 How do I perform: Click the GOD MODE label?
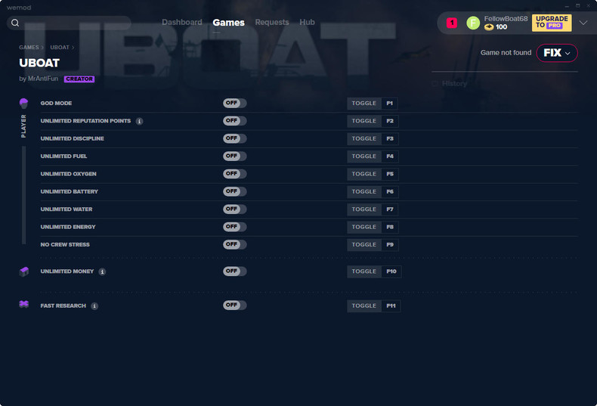[57, 104]
